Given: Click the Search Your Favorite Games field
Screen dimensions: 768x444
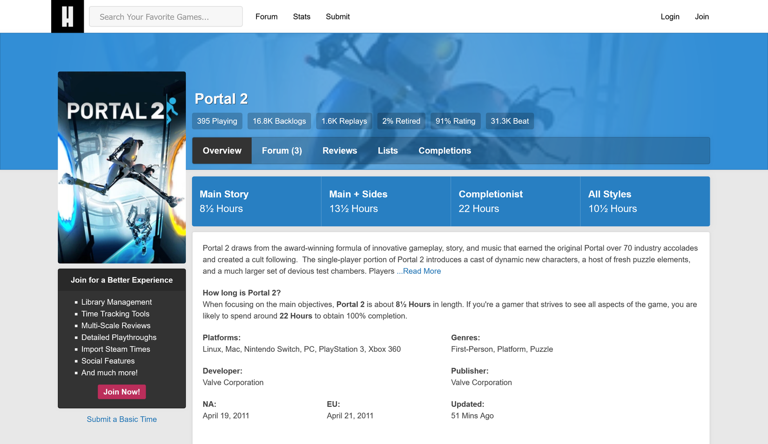Looking at the screenshot, I should 165,16.
